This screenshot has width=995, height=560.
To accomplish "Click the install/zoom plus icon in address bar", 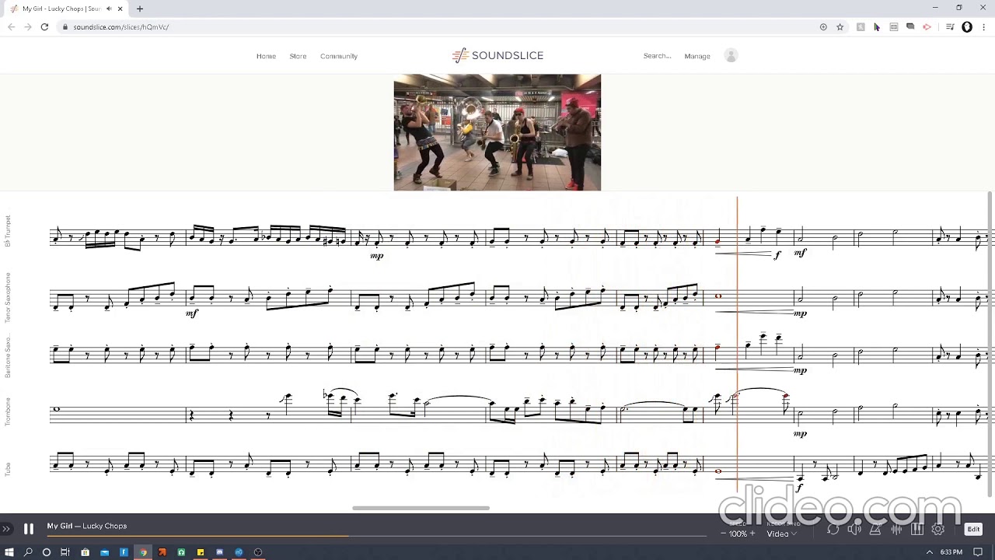I will [823, 27].
